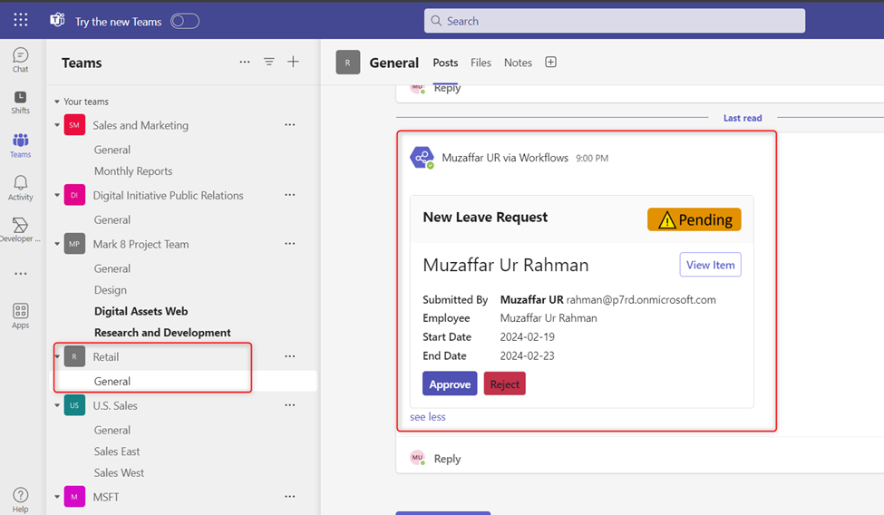Open the Activity bell

pyautogui.click(x=20, y=188)
